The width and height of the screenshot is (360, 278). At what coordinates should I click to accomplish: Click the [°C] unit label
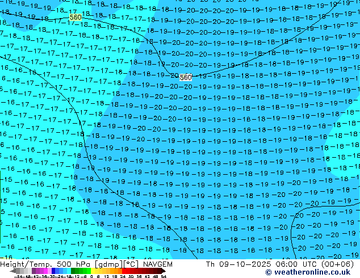(131, 264)
